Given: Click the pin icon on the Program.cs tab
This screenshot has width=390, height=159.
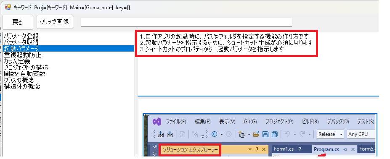Looking at the screenshot, I should 345,150.
